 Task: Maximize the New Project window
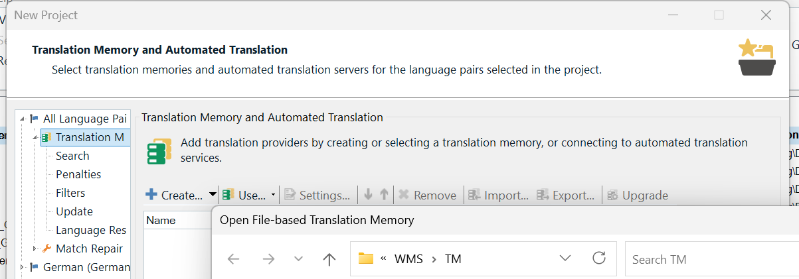click(719, 15)
